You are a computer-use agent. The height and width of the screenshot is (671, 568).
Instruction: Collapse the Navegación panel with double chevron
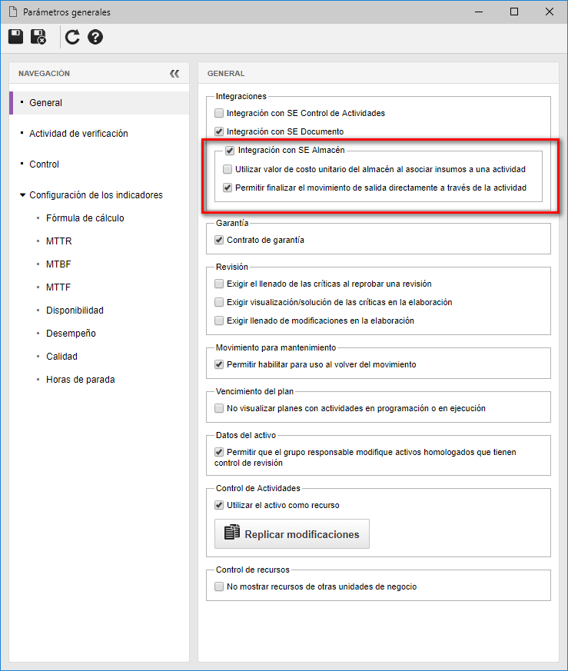tap(174, 74)
